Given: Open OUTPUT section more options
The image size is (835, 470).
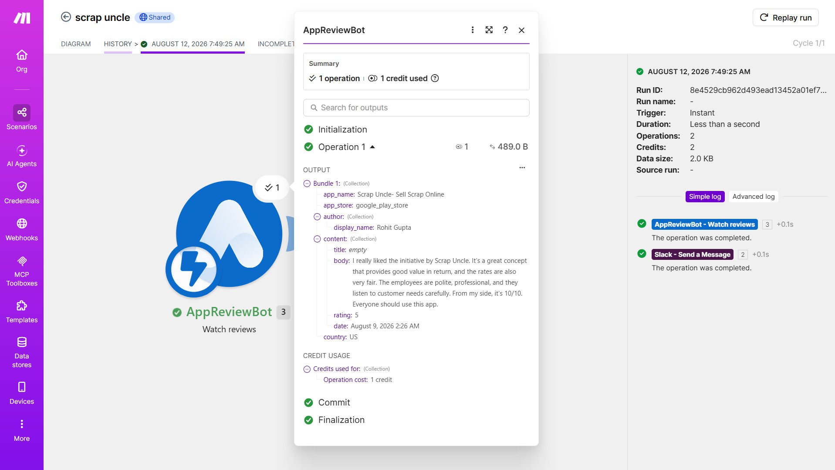Looking at the screenshot, I should 522,168.
